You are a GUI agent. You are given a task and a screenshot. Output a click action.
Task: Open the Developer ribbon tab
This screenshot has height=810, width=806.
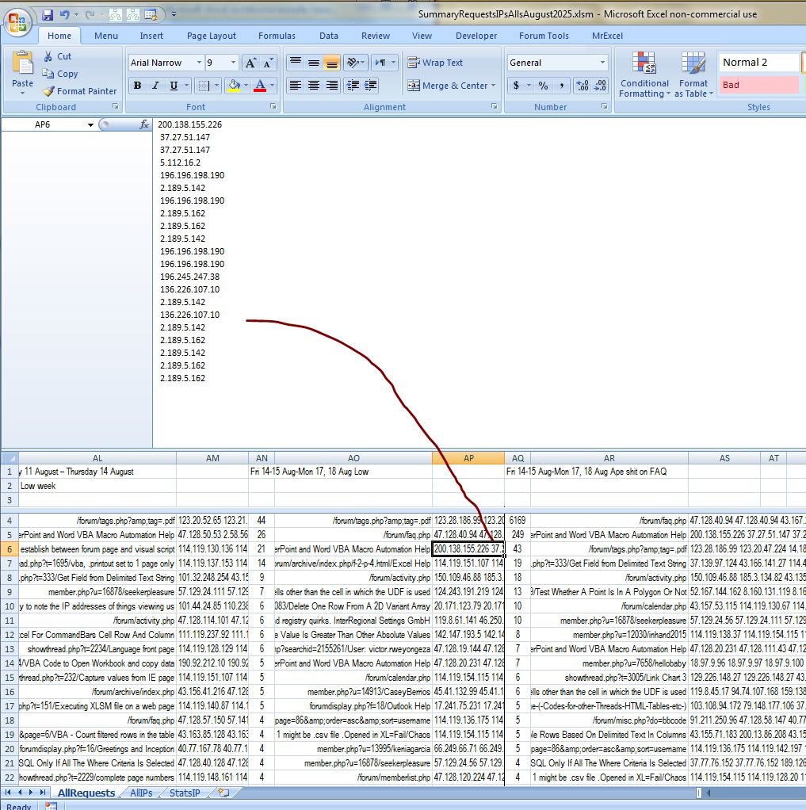click(476, 36)
